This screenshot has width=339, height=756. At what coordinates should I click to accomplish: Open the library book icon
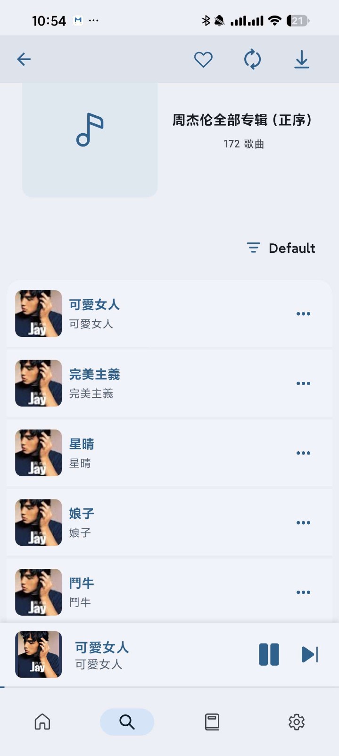click(x=211, y=722)
